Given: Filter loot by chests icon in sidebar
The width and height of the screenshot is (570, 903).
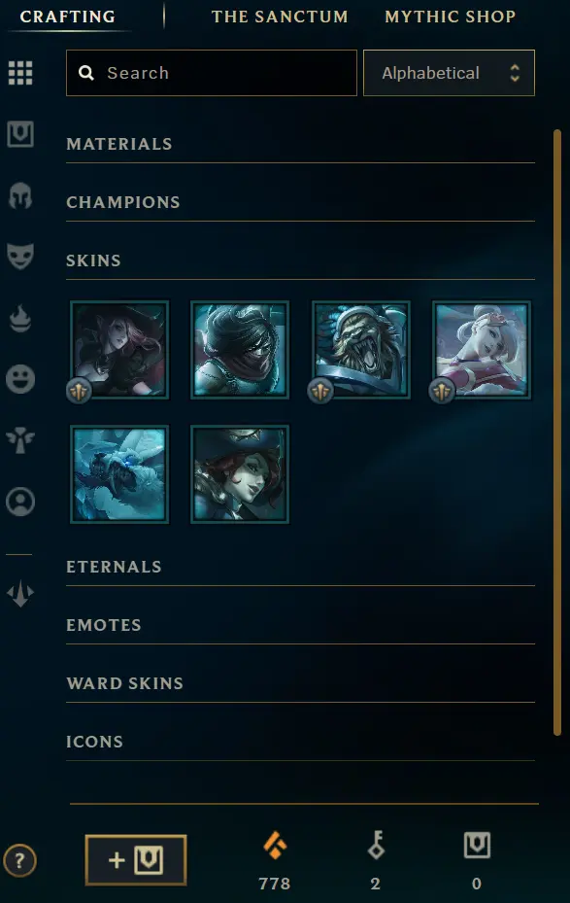Looking at the screenshot, I should [x=20, y=134].
